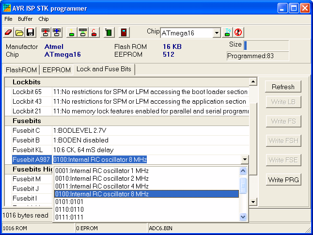Choose 0001:Internal RC oscillator 1 MHz option
Image resolution: width=313 pixels, height=235 pixels.
[x=146, y=171]
